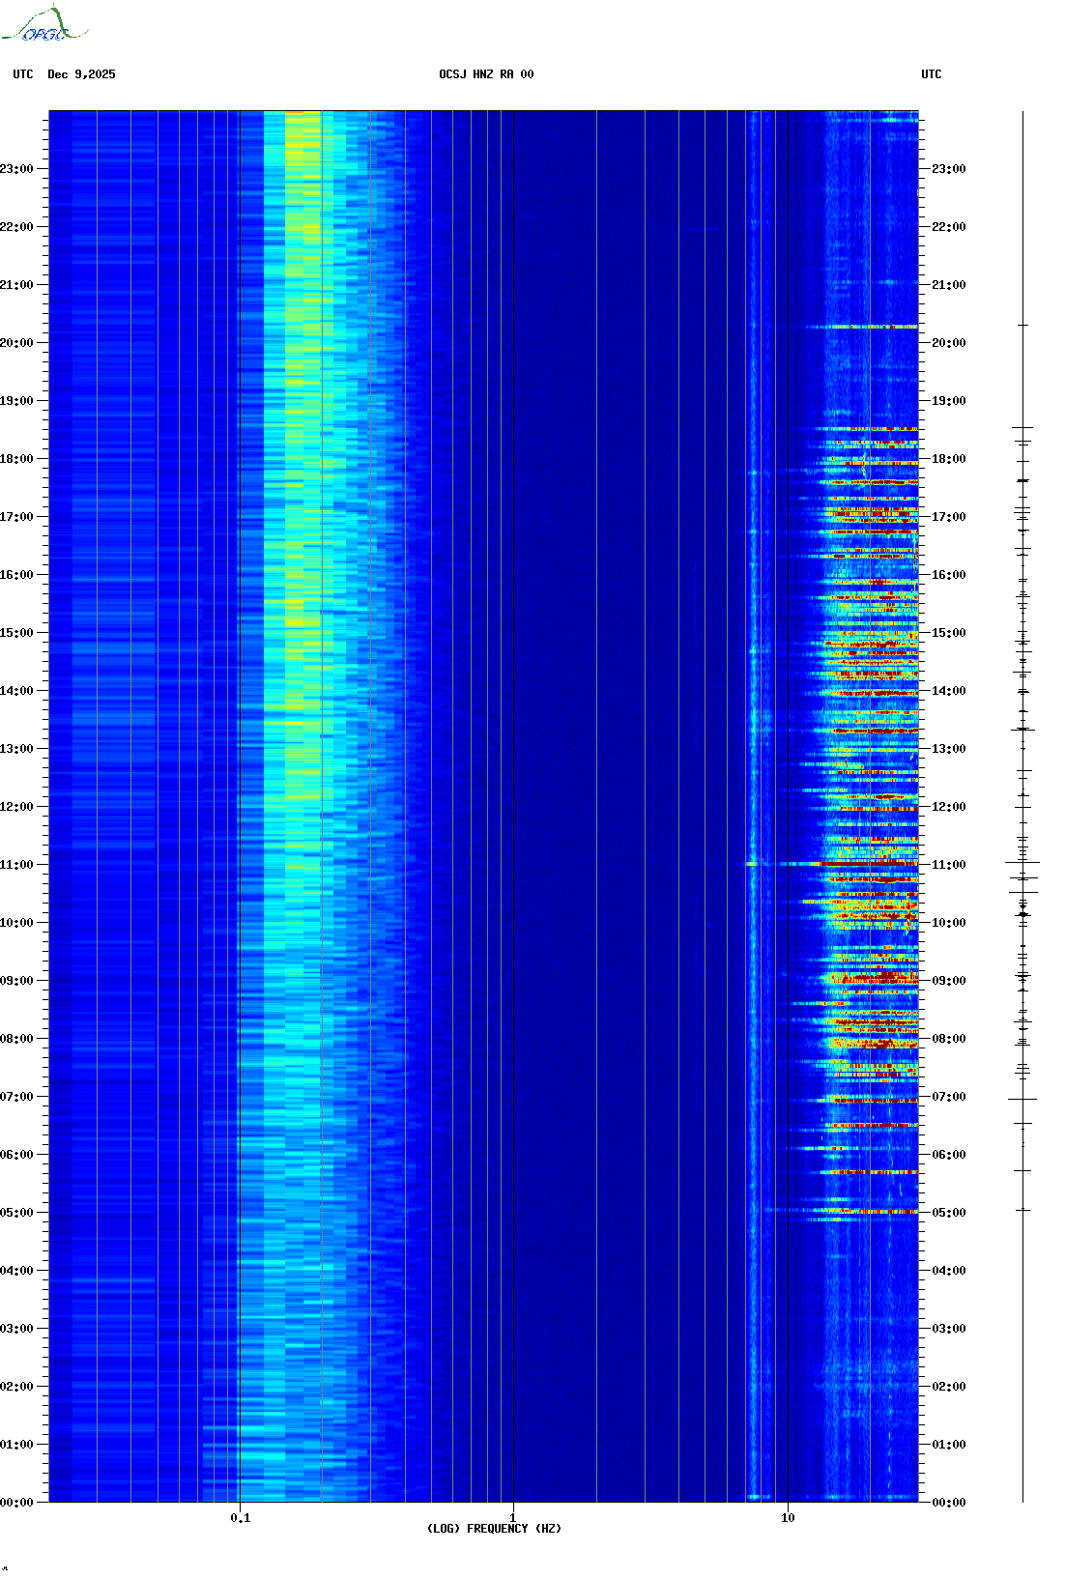Click the UTC label beside the date

click(x=23, y=74)
